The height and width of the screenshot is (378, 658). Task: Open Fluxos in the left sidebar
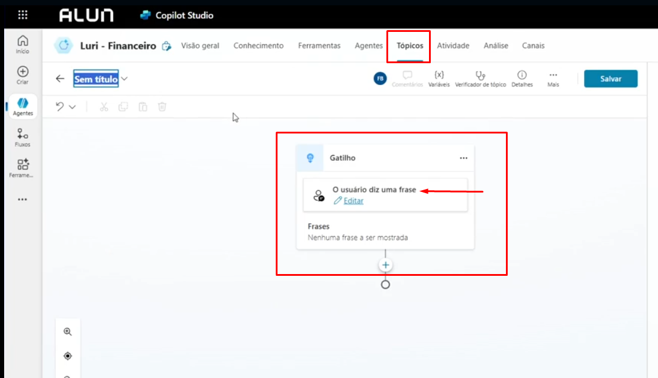click(x=22, y=138)
